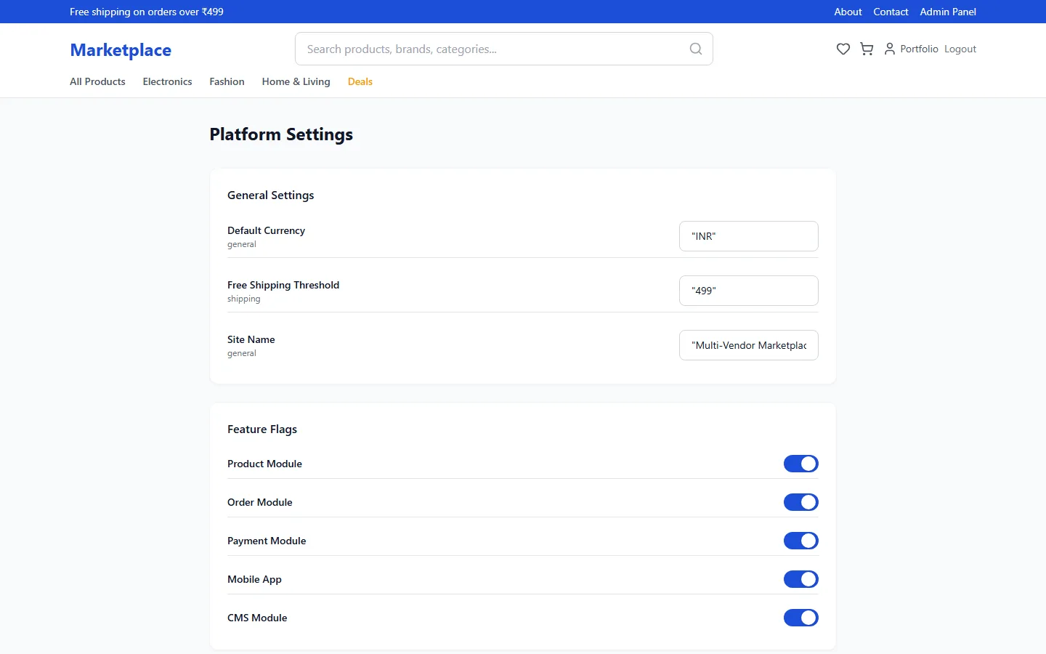Go to the Admin Panel
1046x654 pixels.
click(948, 12)
